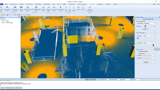
Task: Open the To Pipe (H) class dropdown
Action: click(x=148, y=55)
